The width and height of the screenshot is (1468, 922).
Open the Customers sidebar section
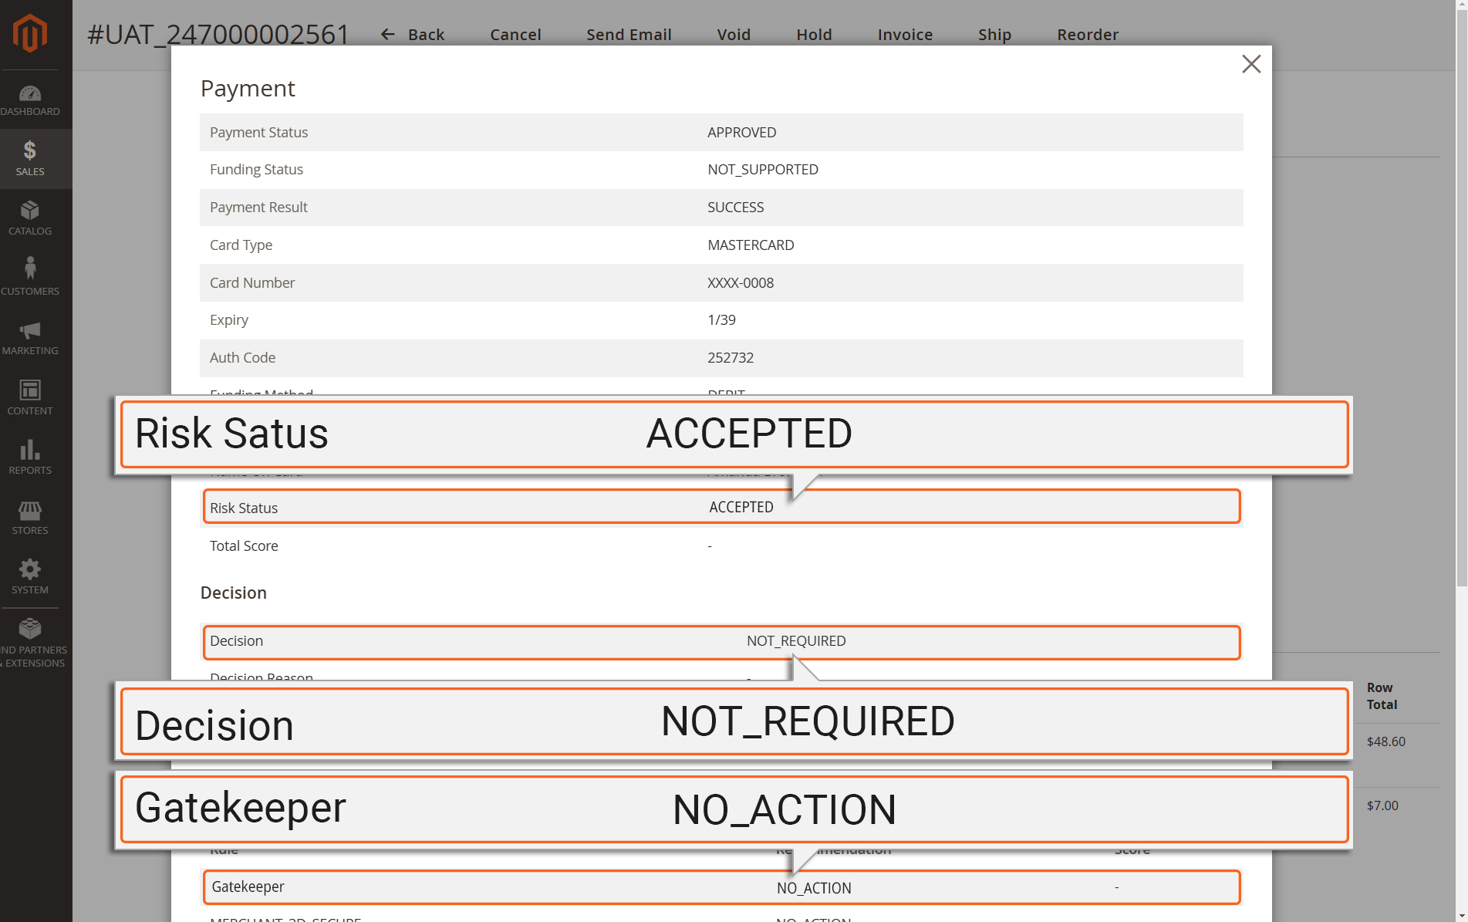[30, 278]
